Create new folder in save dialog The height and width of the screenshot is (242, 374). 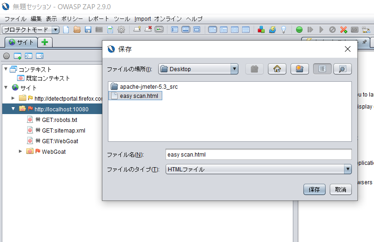(300, 69)
